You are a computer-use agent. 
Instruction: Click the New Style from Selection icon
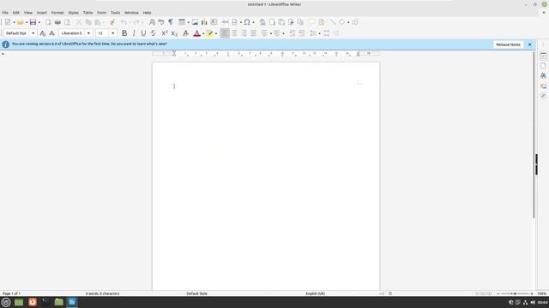(x=51, y=33)
